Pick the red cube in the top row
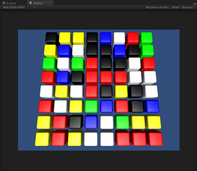197x171 pixels. coord(132,38)
